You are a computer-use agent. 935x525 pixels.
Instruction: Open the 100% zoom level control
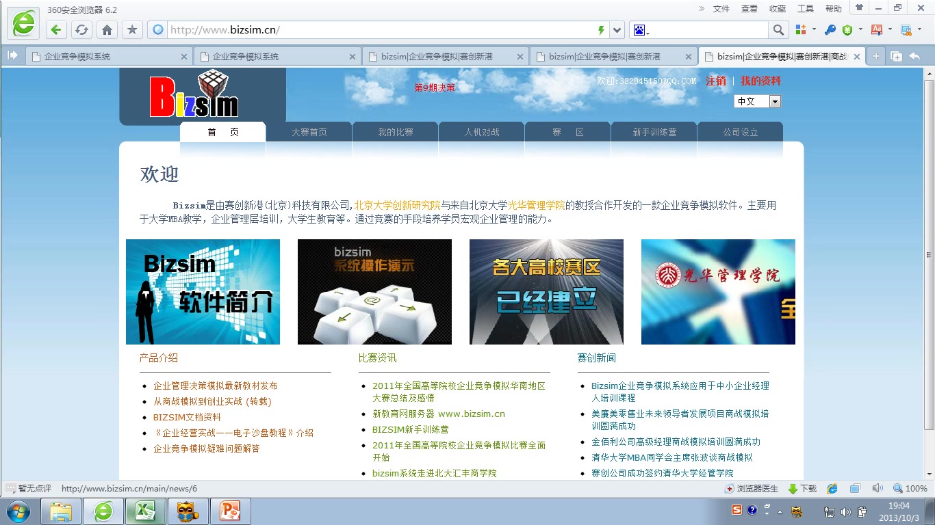point(910,489)
